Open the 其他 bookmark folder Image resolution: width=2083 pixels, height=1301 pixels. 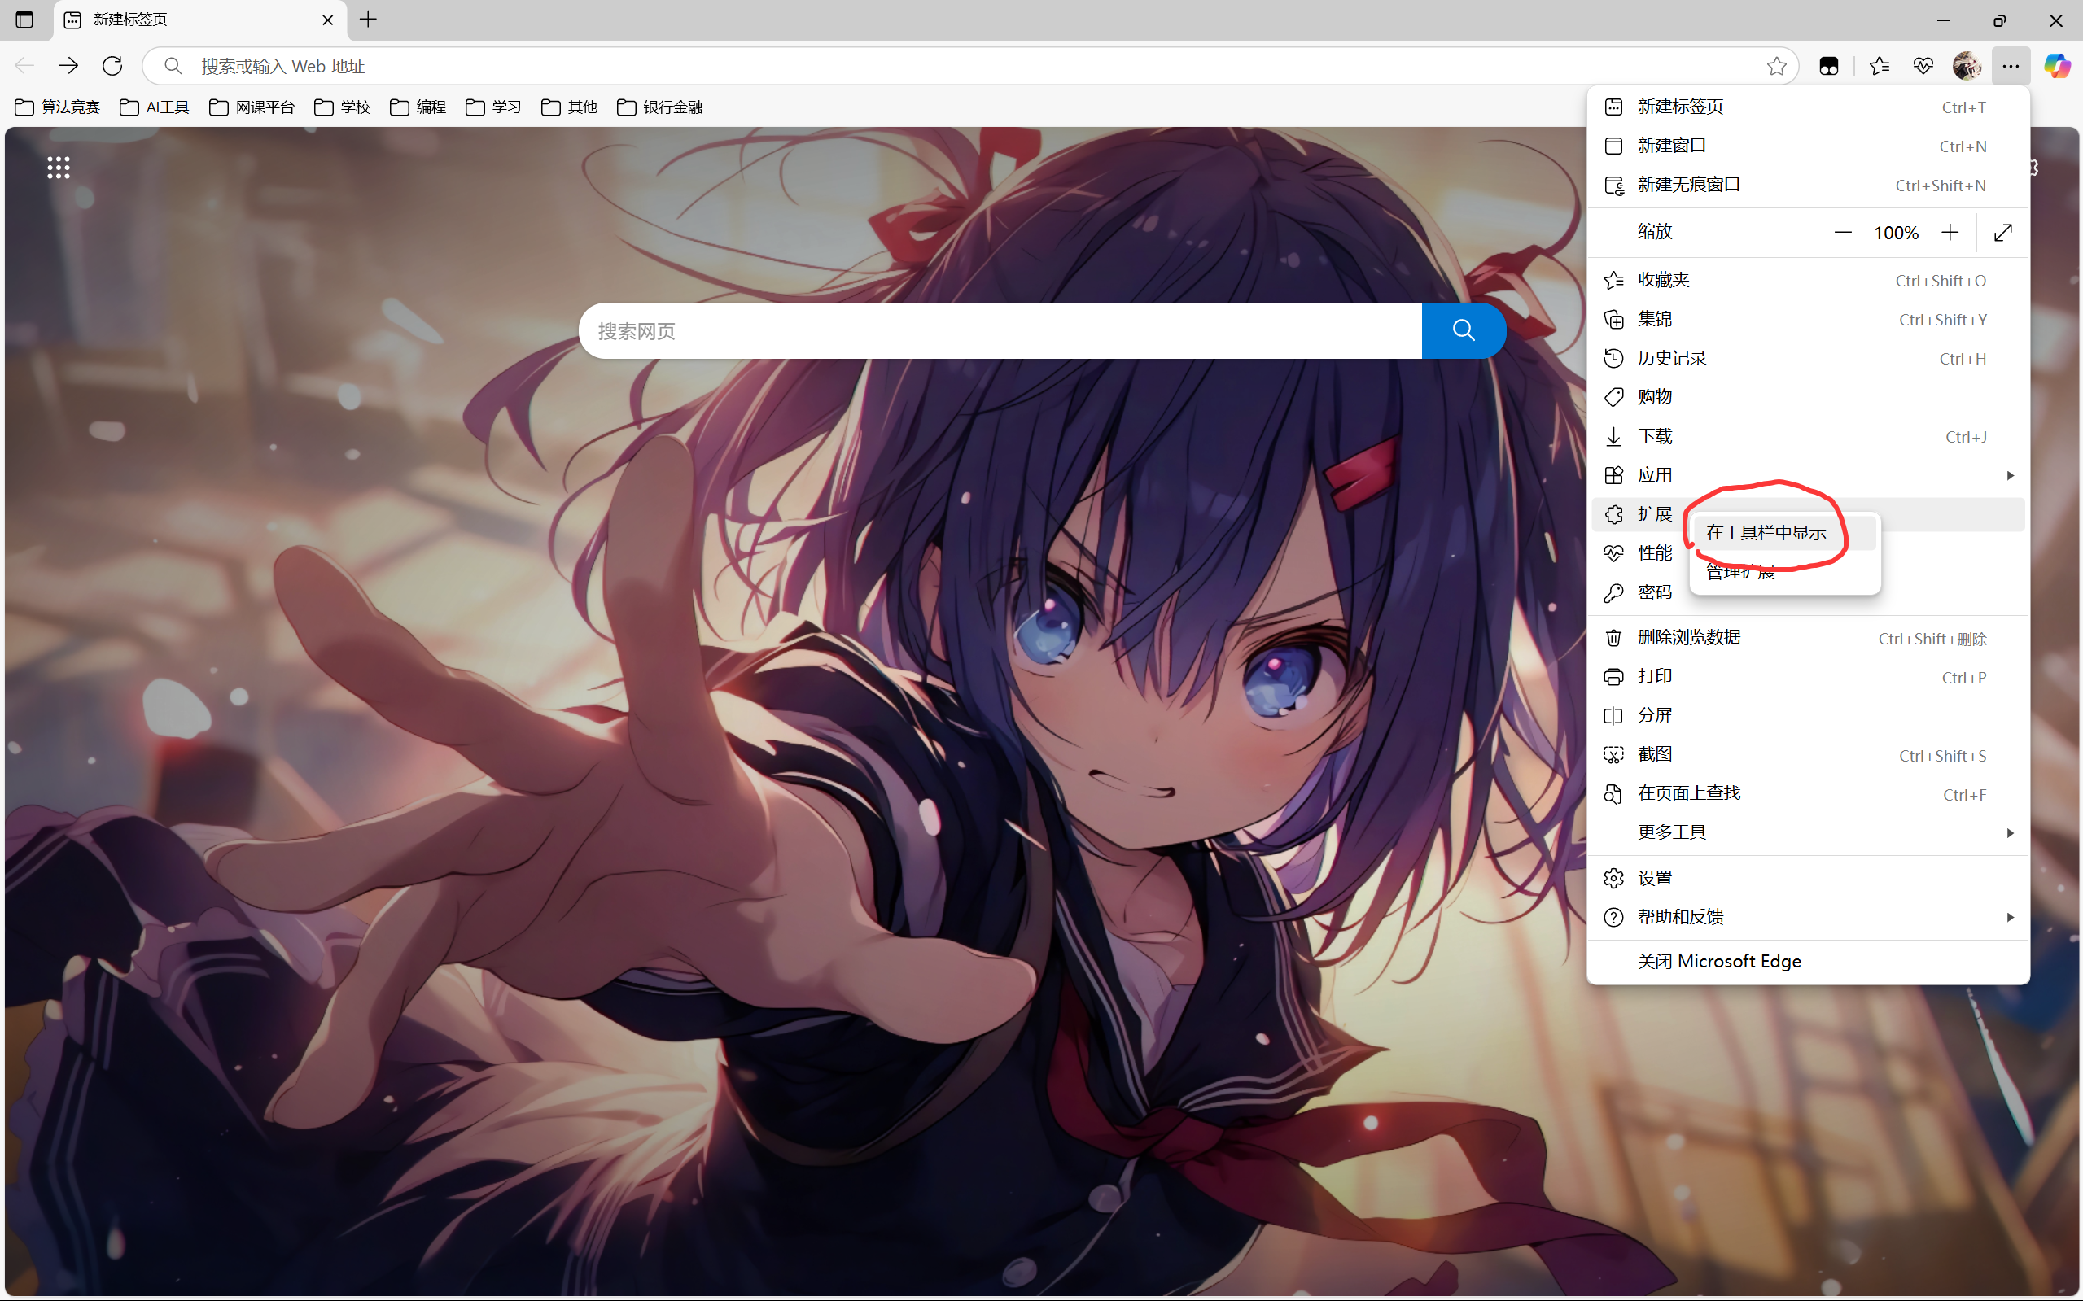click(x=570, y=107)
